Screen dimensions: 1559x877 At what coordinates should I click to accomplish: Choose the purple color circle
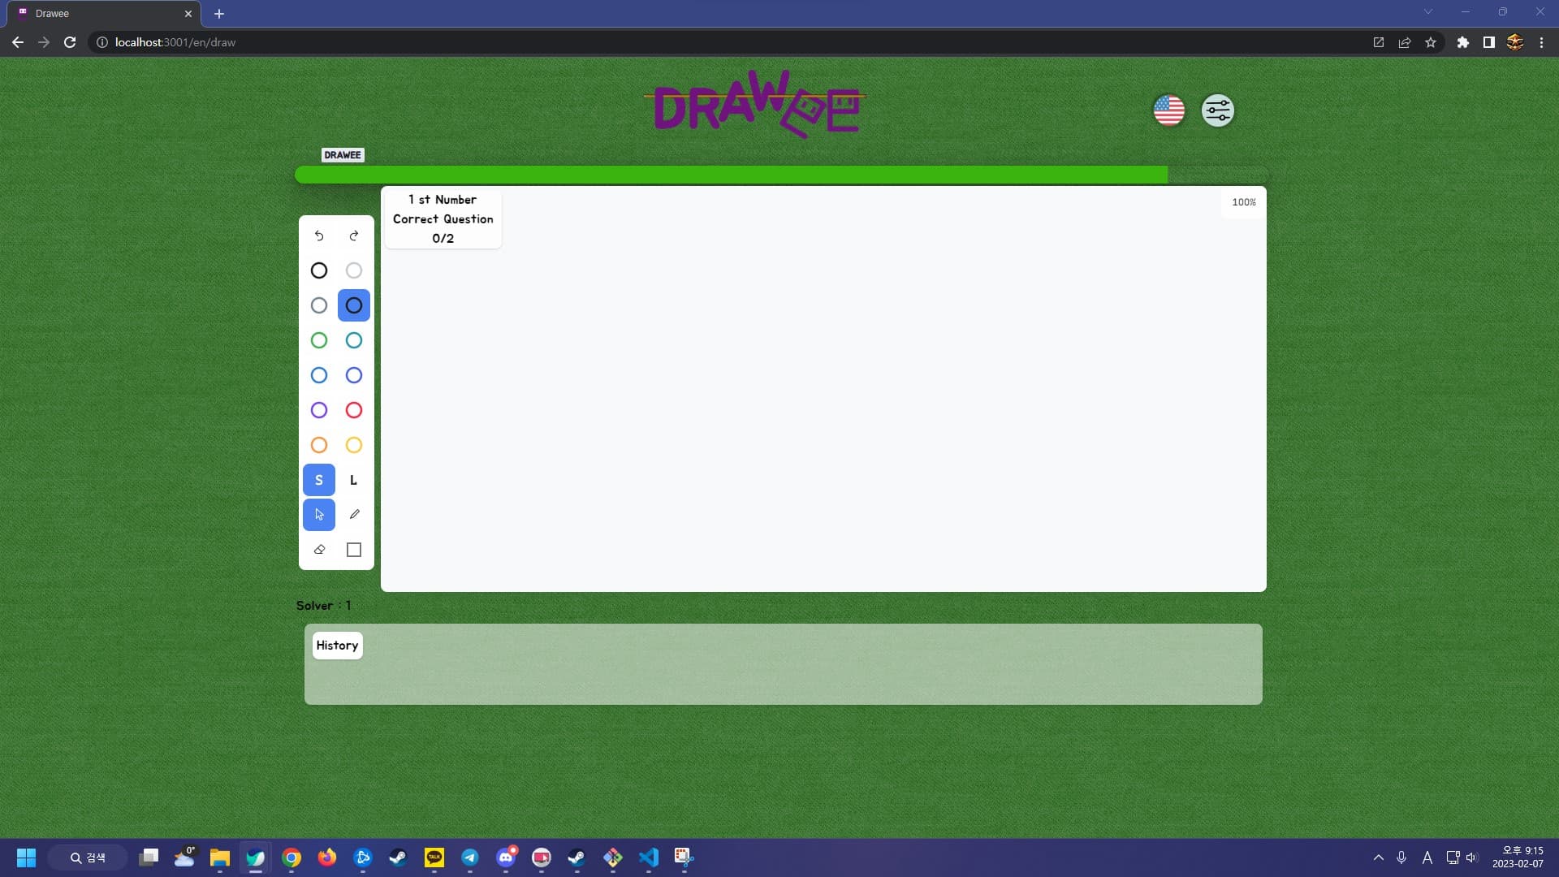tap(319, 410)
